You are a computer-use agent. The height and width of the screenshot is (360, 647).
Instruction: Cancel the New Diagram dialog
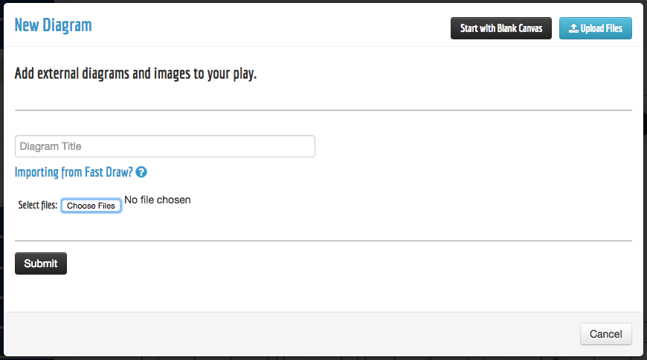[x=605, y=334]
